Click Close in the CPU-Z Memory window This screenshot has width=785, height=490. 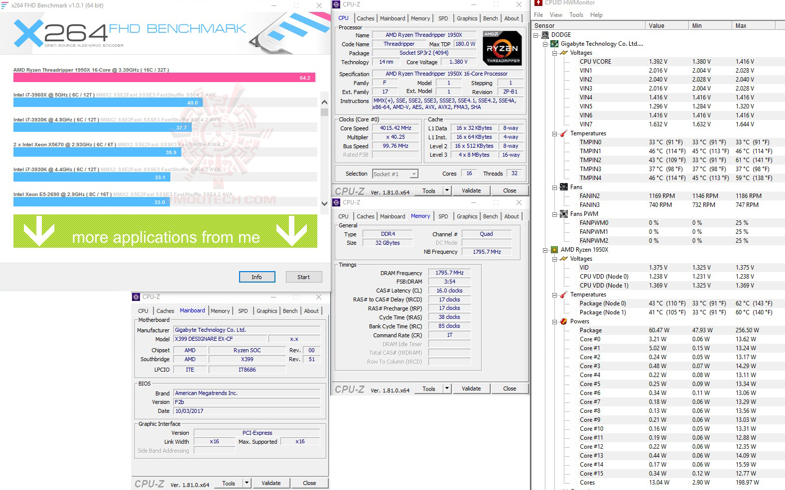pyautogui.click(x=510, y=389)
